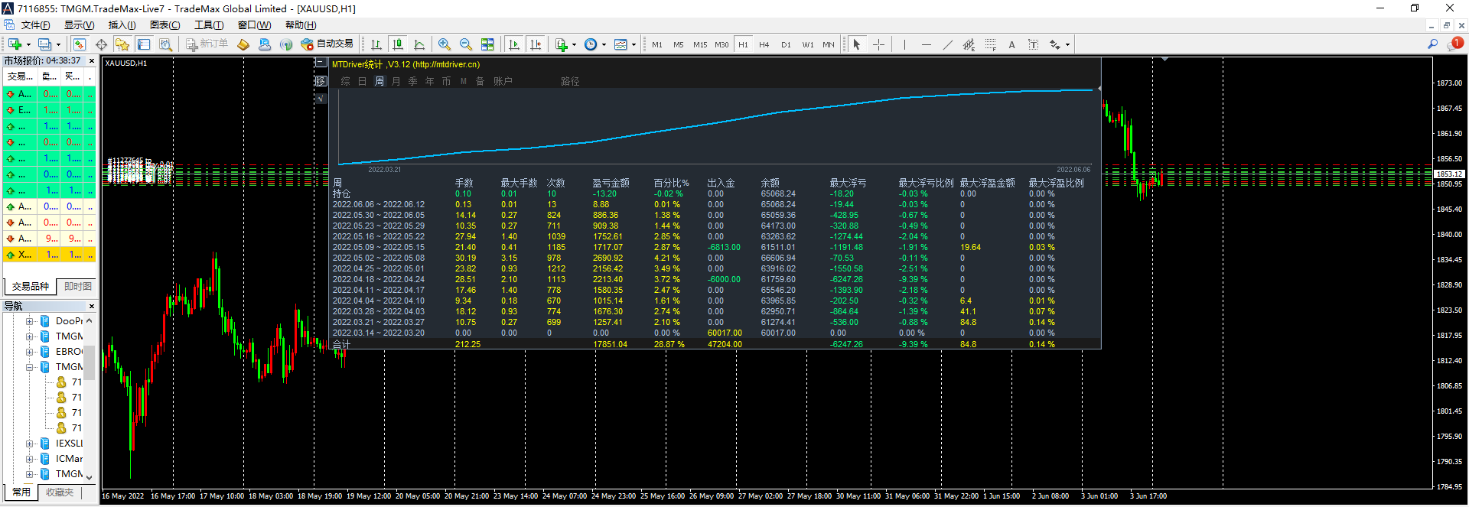Select the 月 period in MTDriver panel

(x=396, y=81)
